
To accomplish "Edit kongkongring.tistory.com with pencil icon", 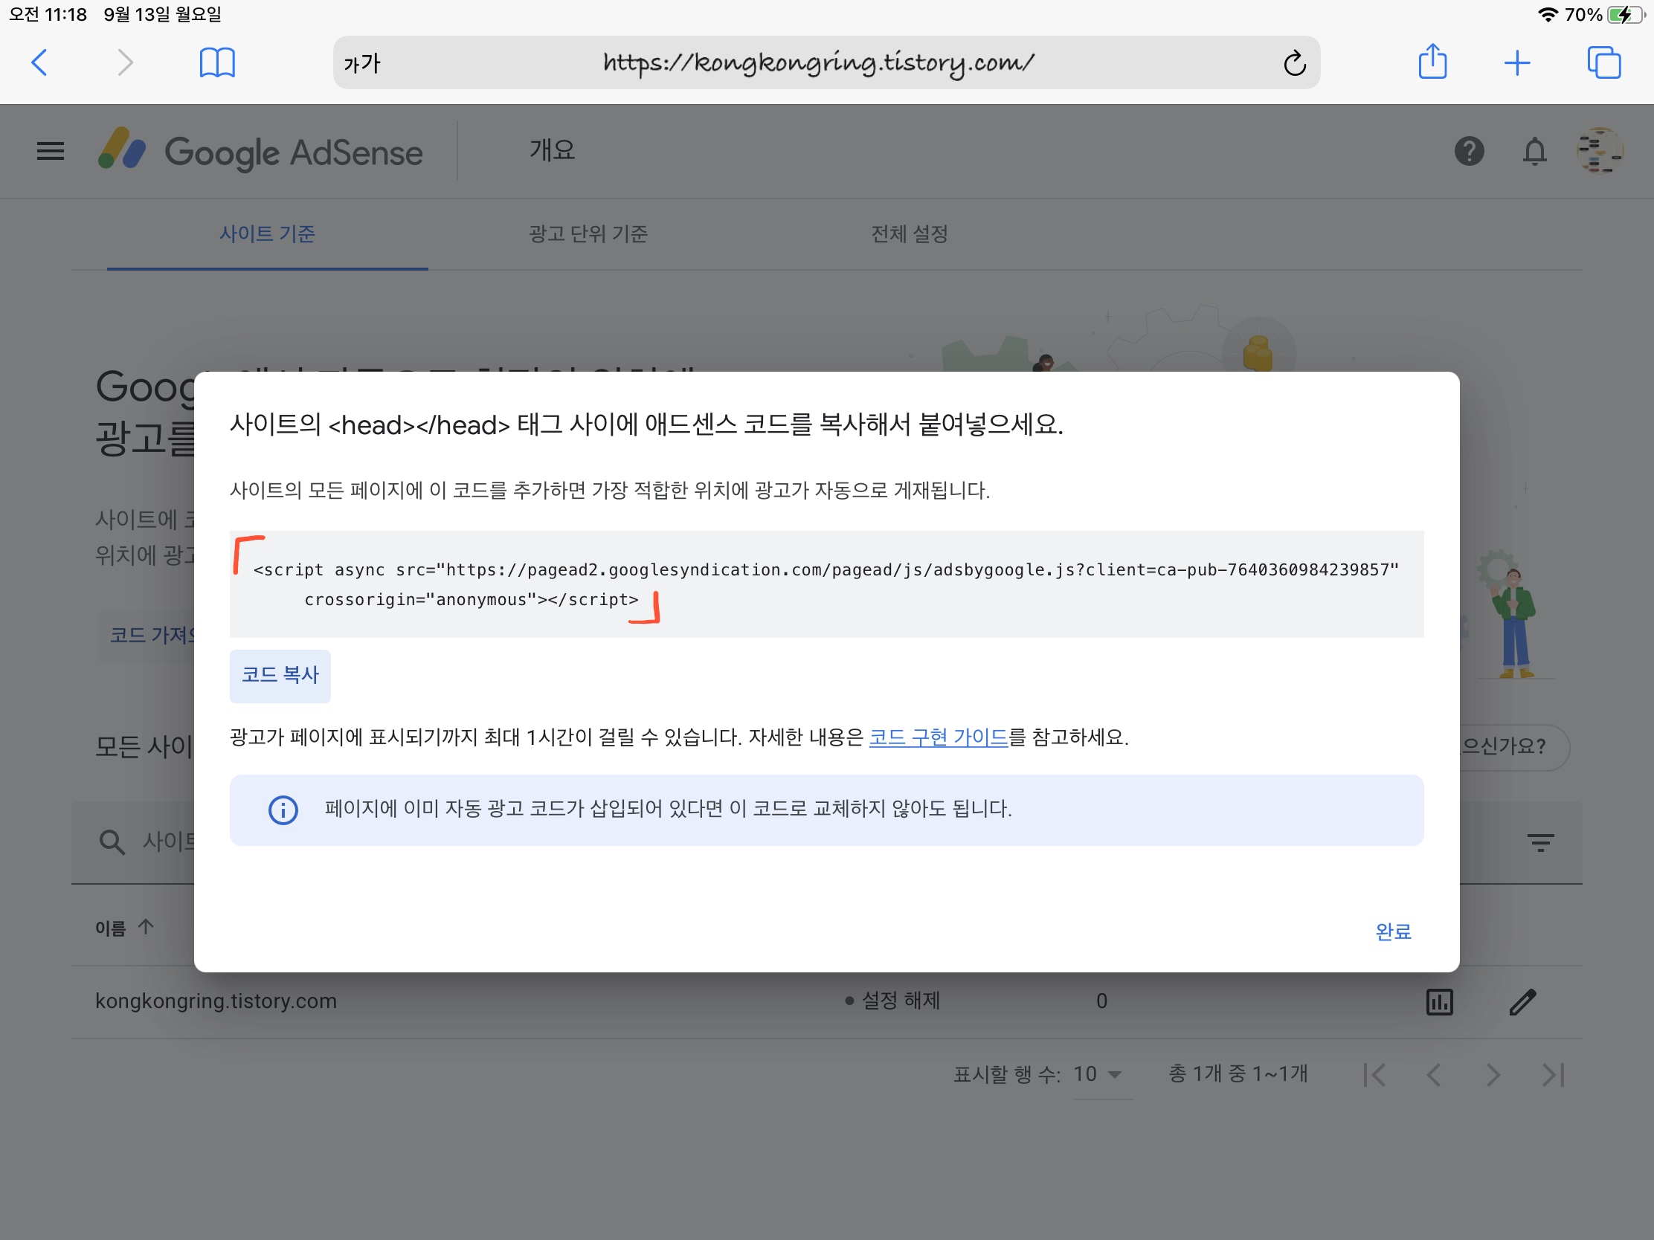I will pyautogui.click(x=1522, y=1001).
